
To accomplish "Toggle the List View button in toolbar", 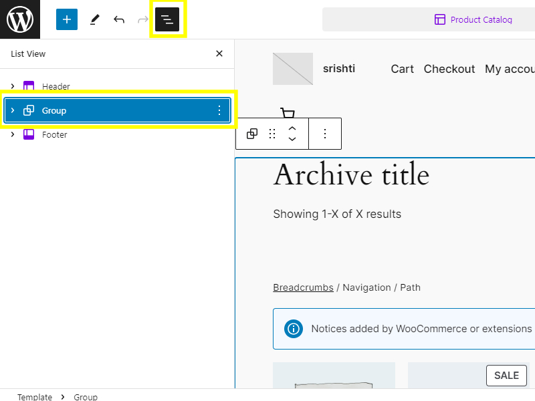I will click(167, 19).
